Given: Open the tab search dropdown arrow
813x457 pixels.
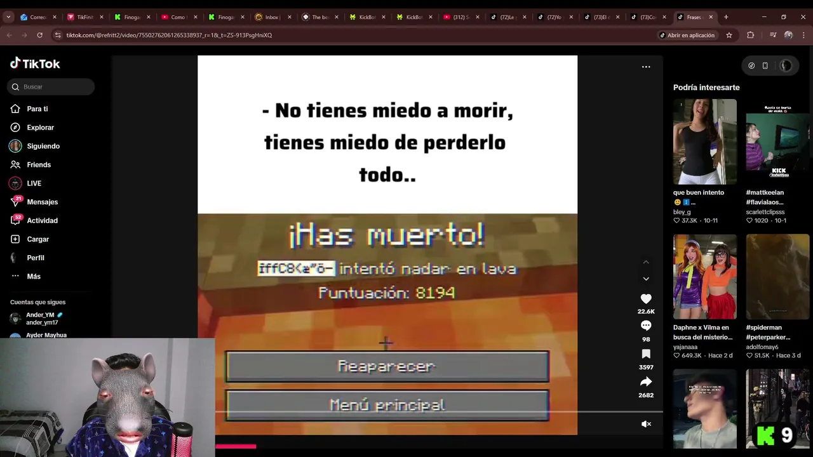Looking at the screenshot, I should click(x=8, y=17).
